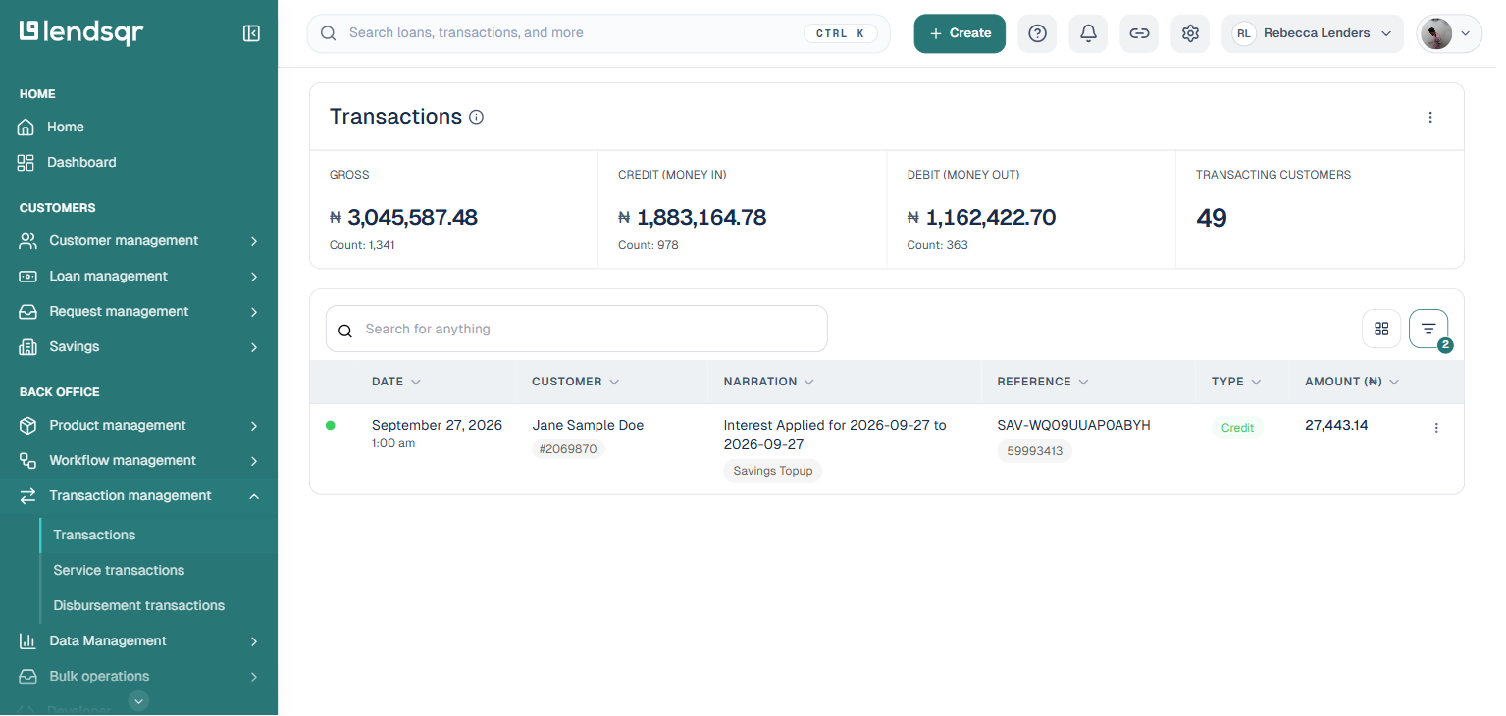1506x716 pixels.
Task: Expand Product management submenu
Action: (254, 426)
